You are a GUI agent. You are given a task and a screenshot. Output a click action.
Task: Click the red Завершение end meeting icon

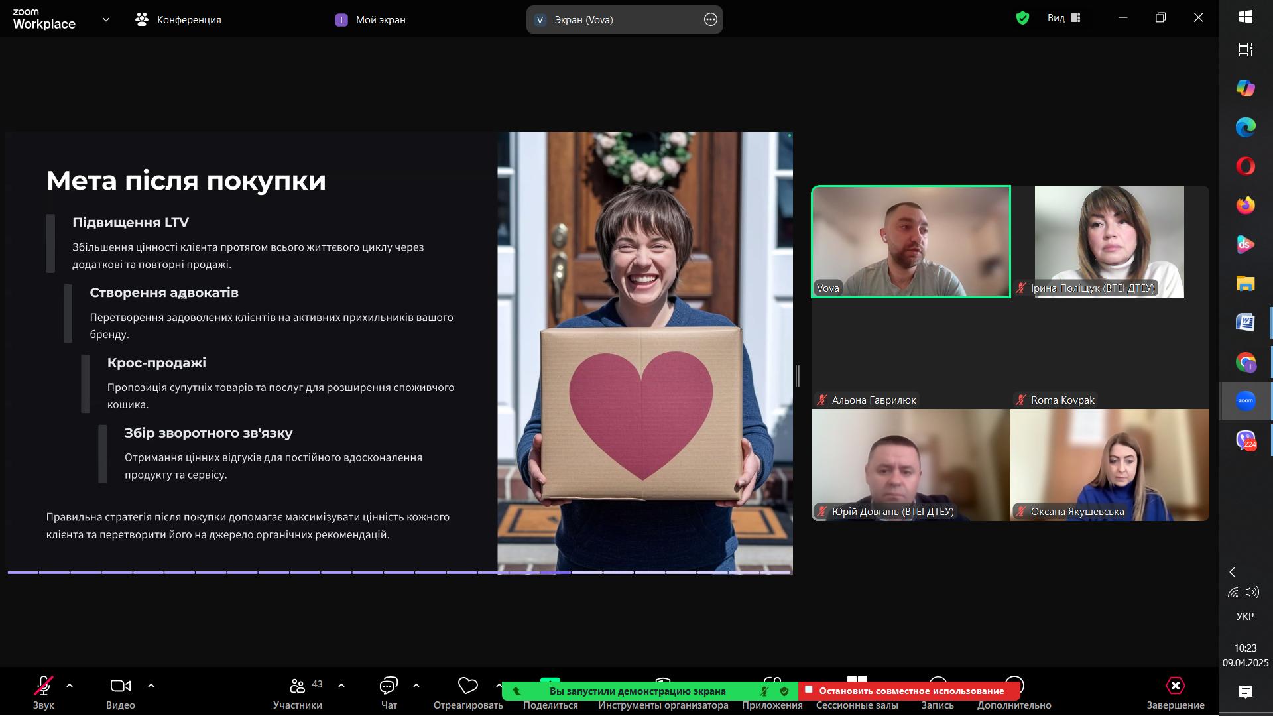[x=1175, y=686]
